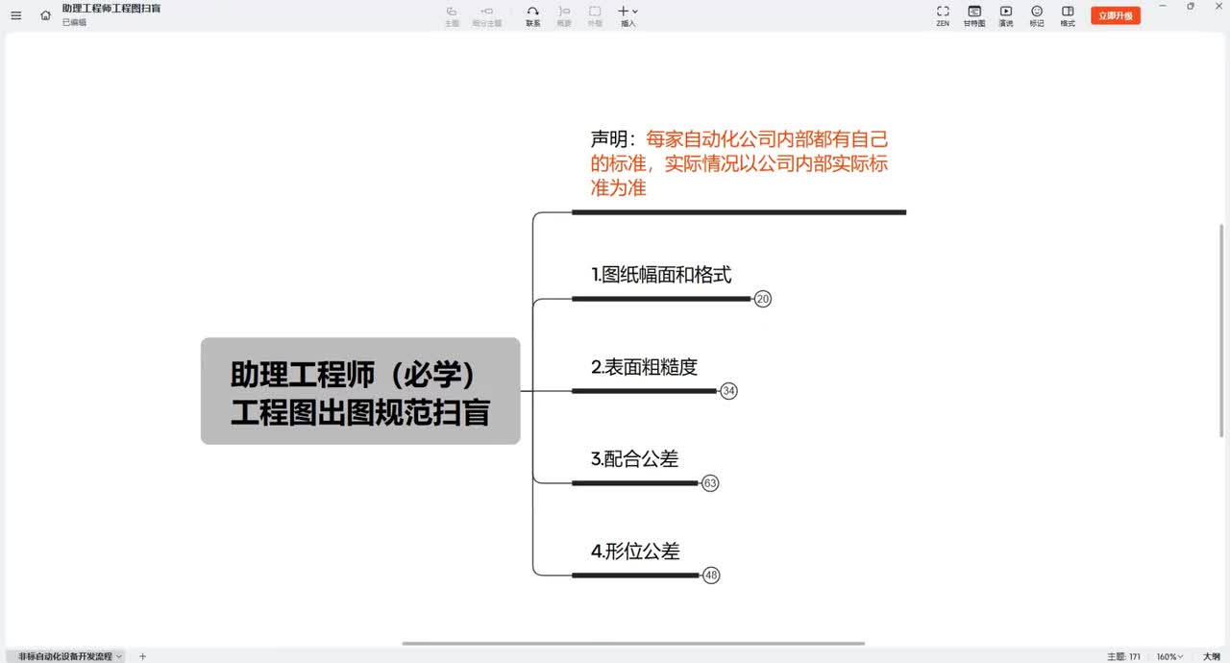
Task: Select the 声明 disclaimer topic
Action: pyautogui.click(x=739, y=163)
